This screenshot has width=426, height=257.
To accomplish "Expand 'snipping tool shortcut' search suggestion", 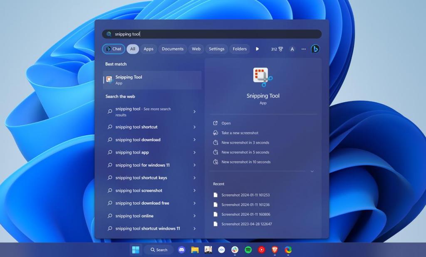I will click(195, 127).
